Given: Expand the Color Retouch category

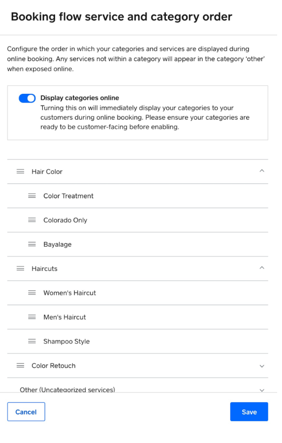Looking at the screenshot, I should (262, 366).
